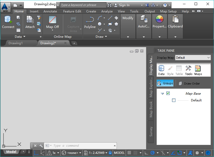Image resolution: width=214 pixels, height=157 pixels.
Task: Close the command line with X icon
Action: pyautogui.click(x=35, y=146)
